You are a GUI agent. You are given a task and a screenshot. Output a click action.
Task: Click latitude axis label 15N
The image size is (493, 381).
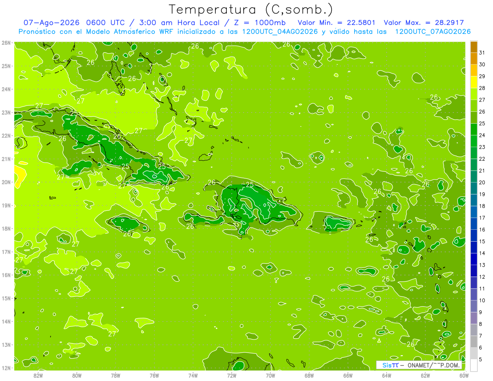(6, 298)
